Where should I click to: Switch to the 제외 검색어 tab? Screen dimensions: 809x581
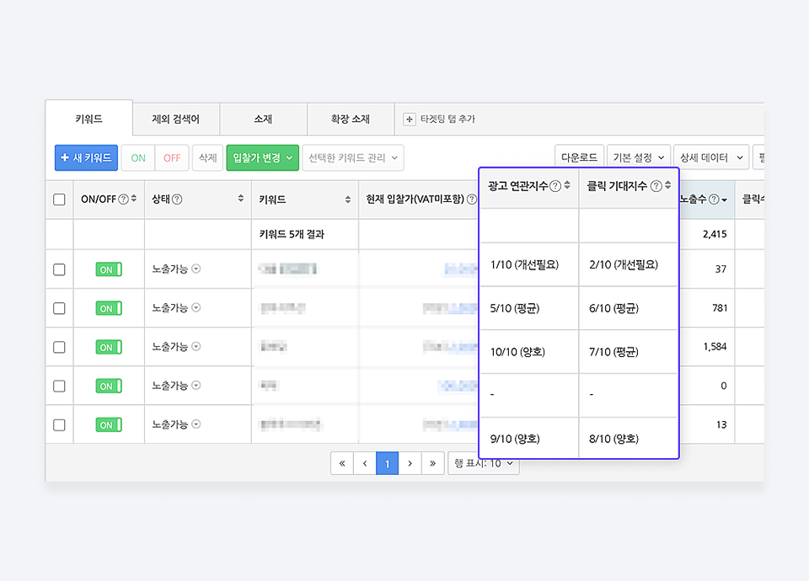[x=175, y=119]
